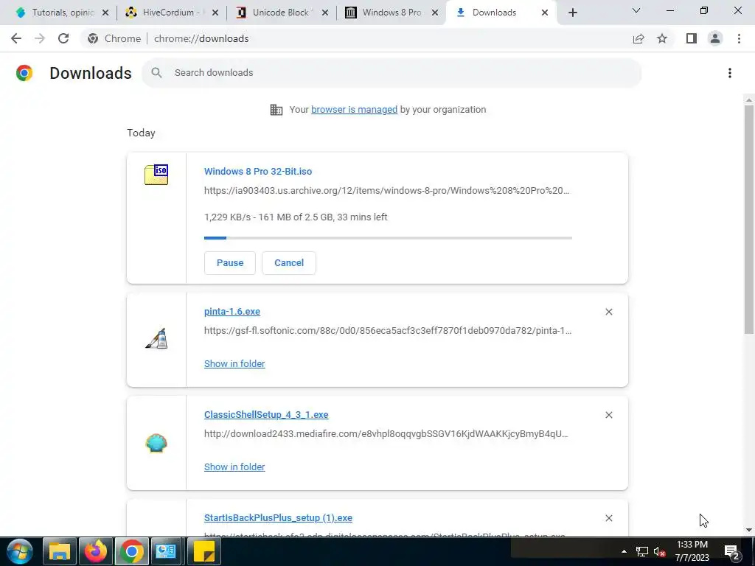The width and height of the screenshot is (755, 566).
Task: Show hidden tray icons arrow
Action: tap(624, 551)
